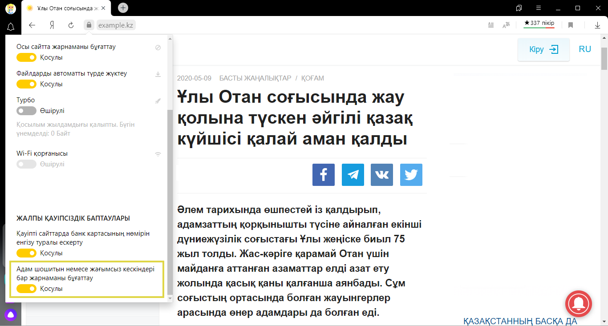Open БАСТЫ ЖАҢАЛЫҚТАР category link
This screenshot has width=608, height=326.
pyautogui.click(x=255, y=78)
